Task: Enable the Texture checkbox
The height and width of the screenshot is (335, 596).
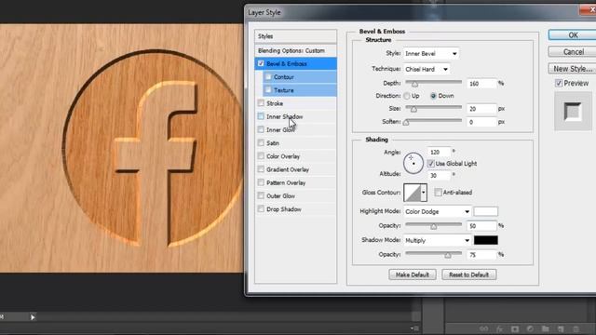Action: click(x=268, y=90)
